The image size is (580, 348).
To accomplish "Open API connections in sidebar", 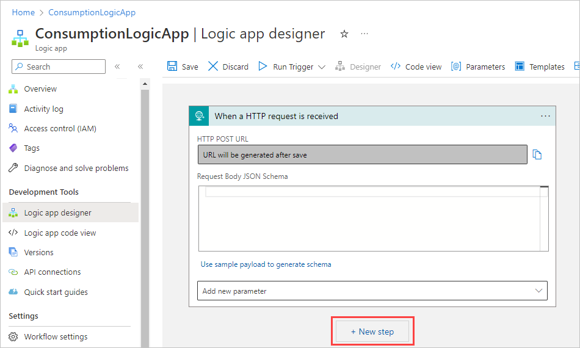I will (52, 272).
